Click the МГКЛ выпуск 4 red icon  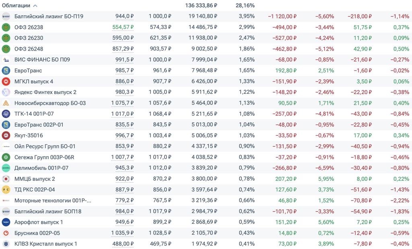click(6, 81)
